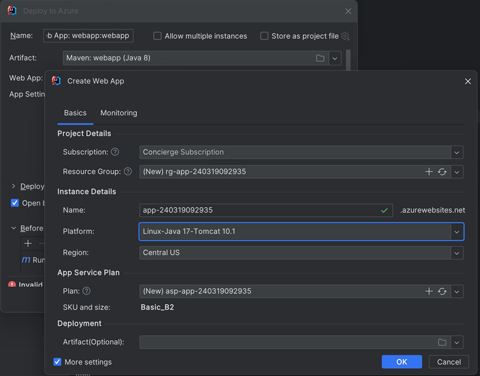Click the app Name input field
Viewport: 480px width, 376px height.
pyautogui.click(x=258, y=211)
